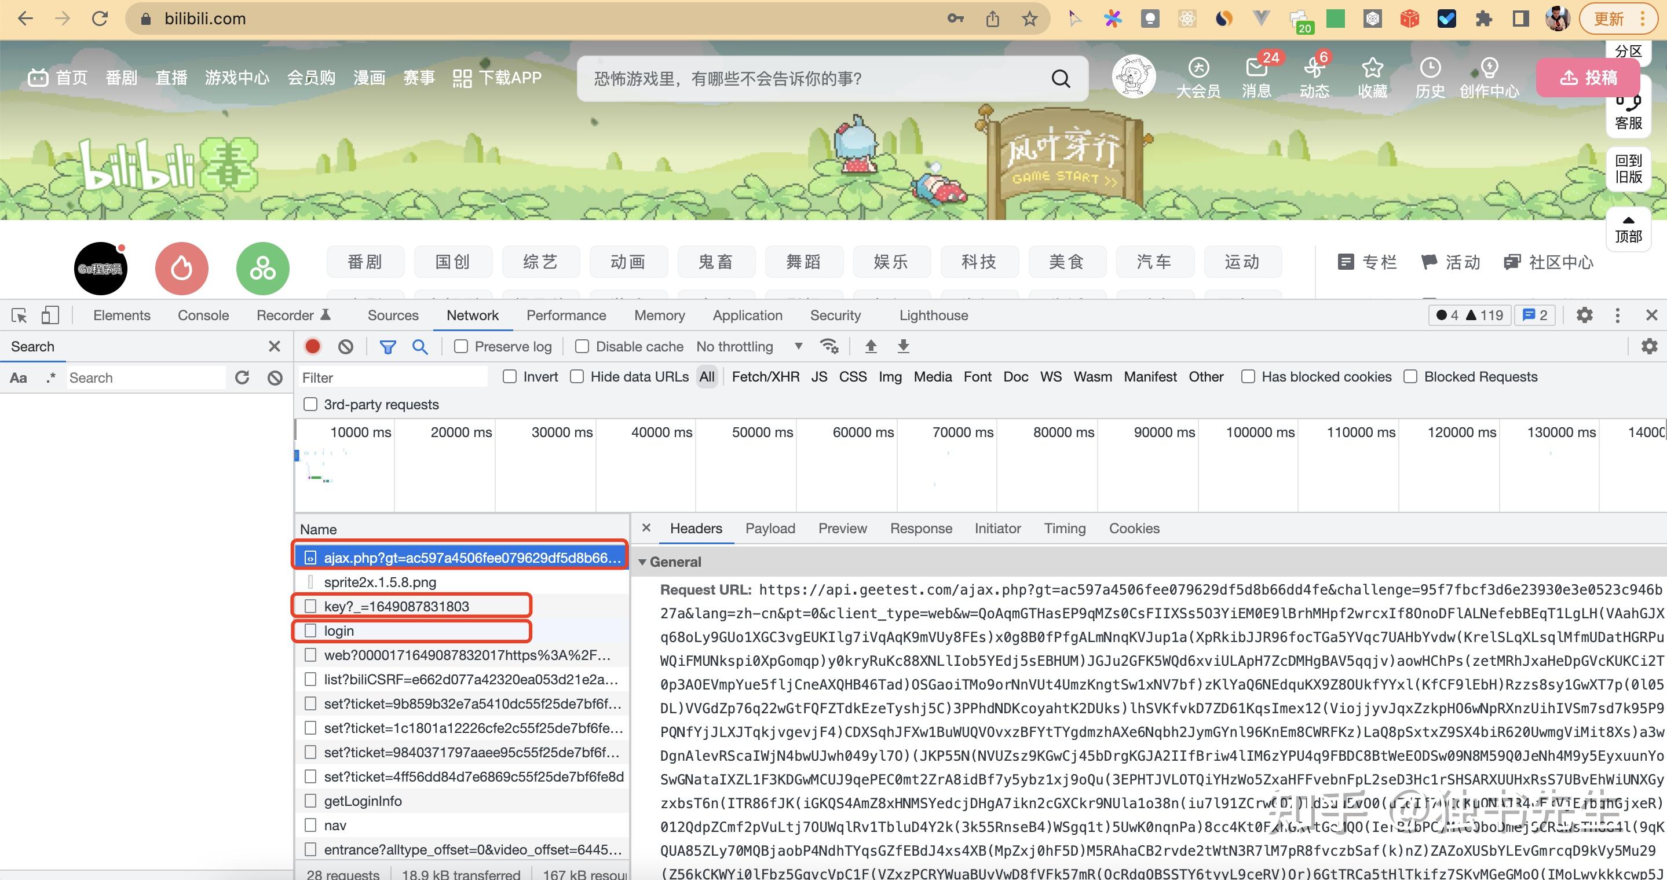Click the pink 投稿 upload button

tap(1588, 78)
